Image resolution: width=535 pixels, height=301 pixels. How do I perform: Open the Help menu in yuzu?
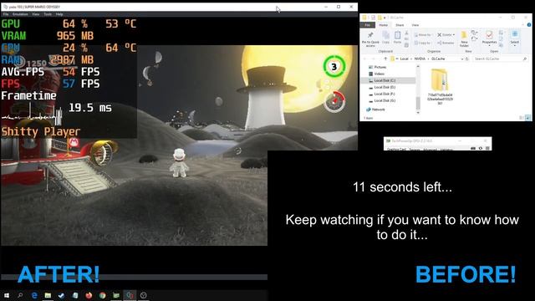click(x=59, y=14)
